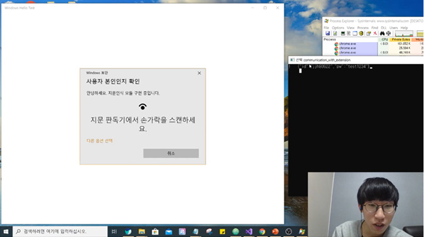Open File Explorer from taskbar
This screenshot has height=237, width=424.
click(x=142, y=231)
